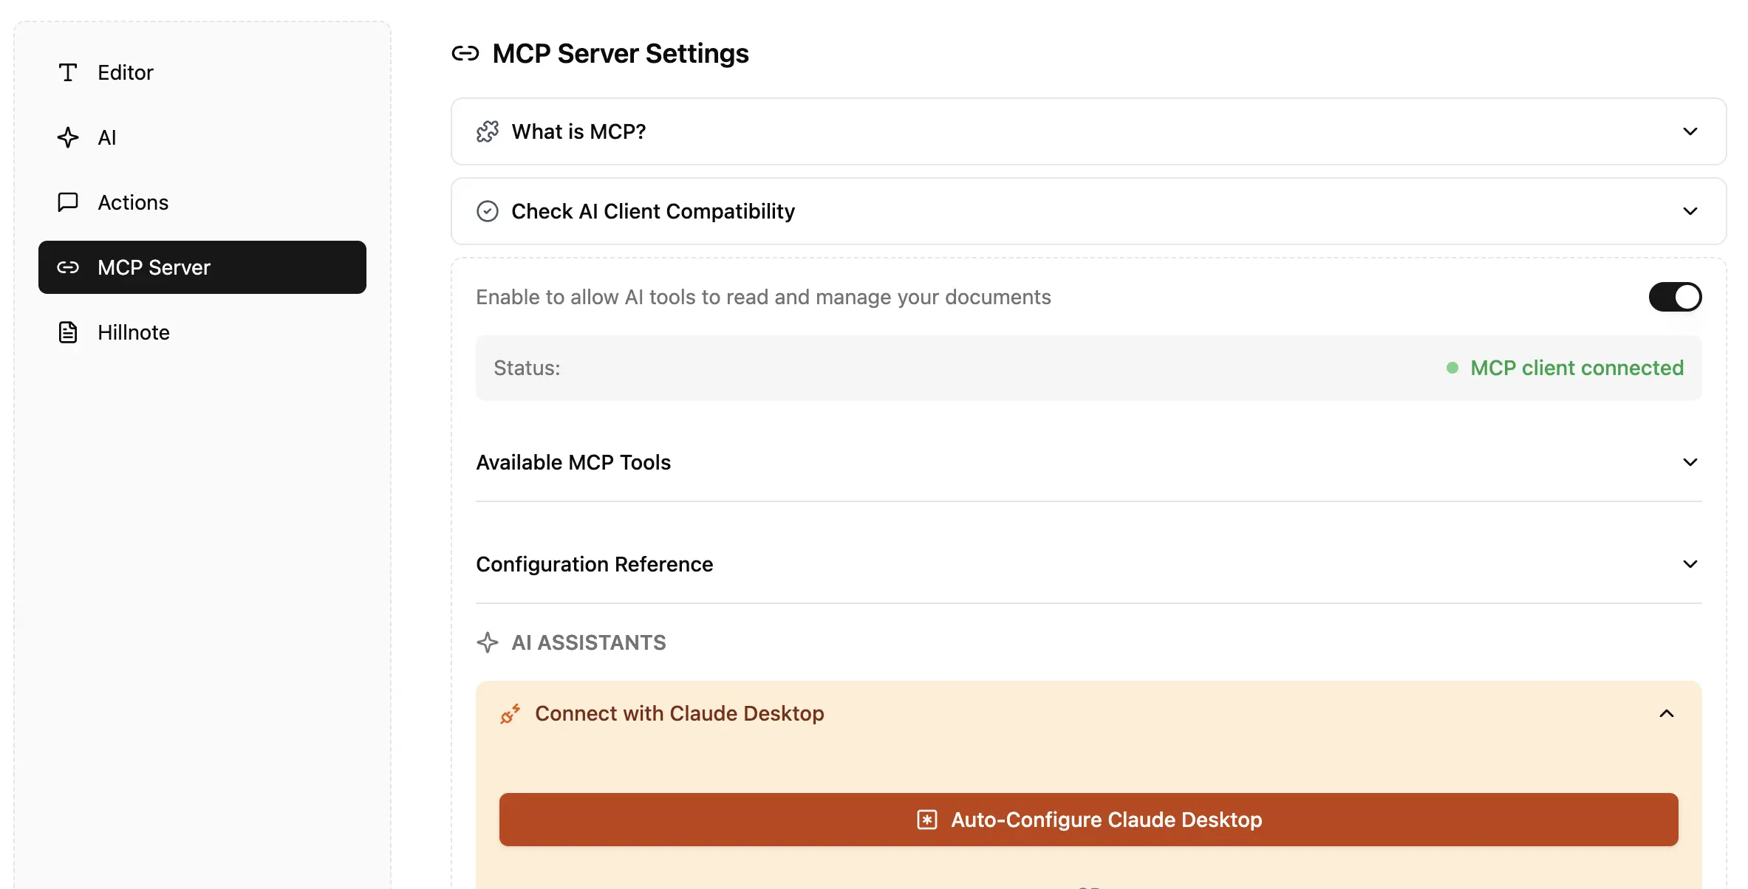Viewport: 1748px width, 889px height.
Task: Select the Hillnote settings tab
Action: (134, 332)
